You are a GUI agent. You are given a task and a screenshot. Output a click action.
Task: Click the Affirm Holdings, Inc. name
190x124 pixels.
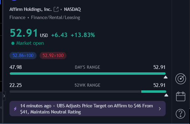pyautogui.click(x=30, y=10)
